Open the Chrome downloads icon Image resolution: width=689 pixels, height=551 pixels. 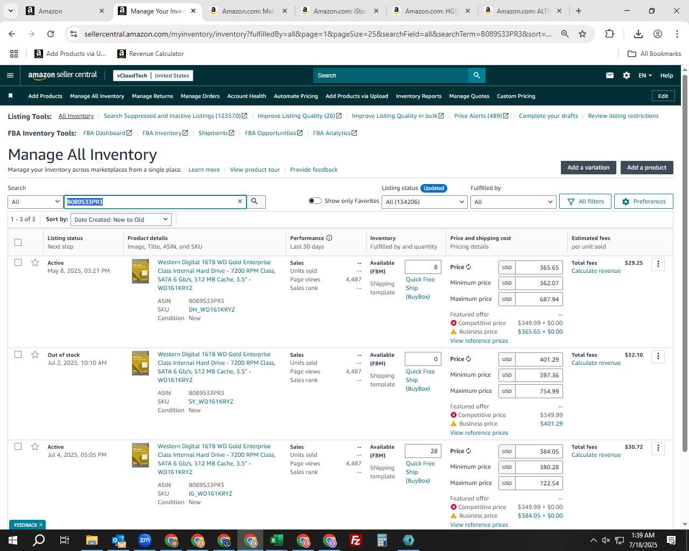pyautogui.click(x=638, y=34)
